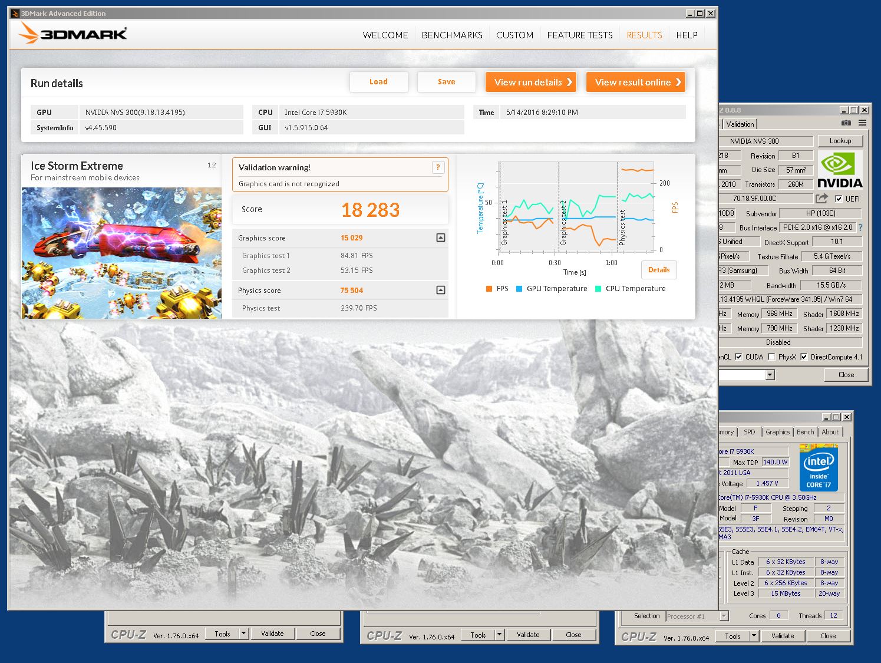
Task: Select the RESULTS section
Action: (x=644, y=35)
